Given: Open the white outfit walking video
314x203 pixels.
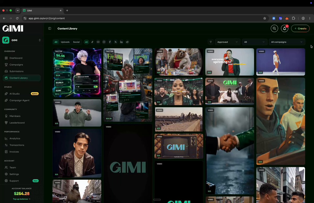Looking at the screenshot, I should [x=281, y=62].
